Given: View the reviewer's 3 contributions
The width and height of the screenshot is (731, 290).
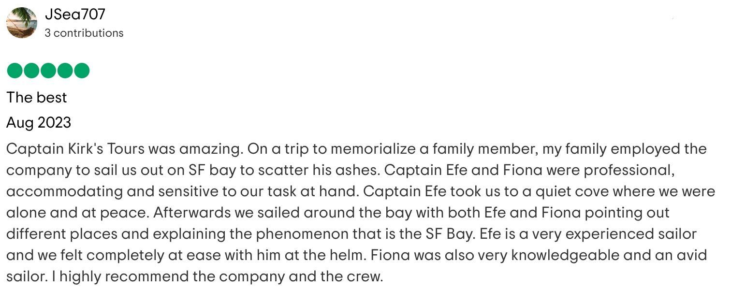Looking at the screenshot, I should tap(84, 33).
